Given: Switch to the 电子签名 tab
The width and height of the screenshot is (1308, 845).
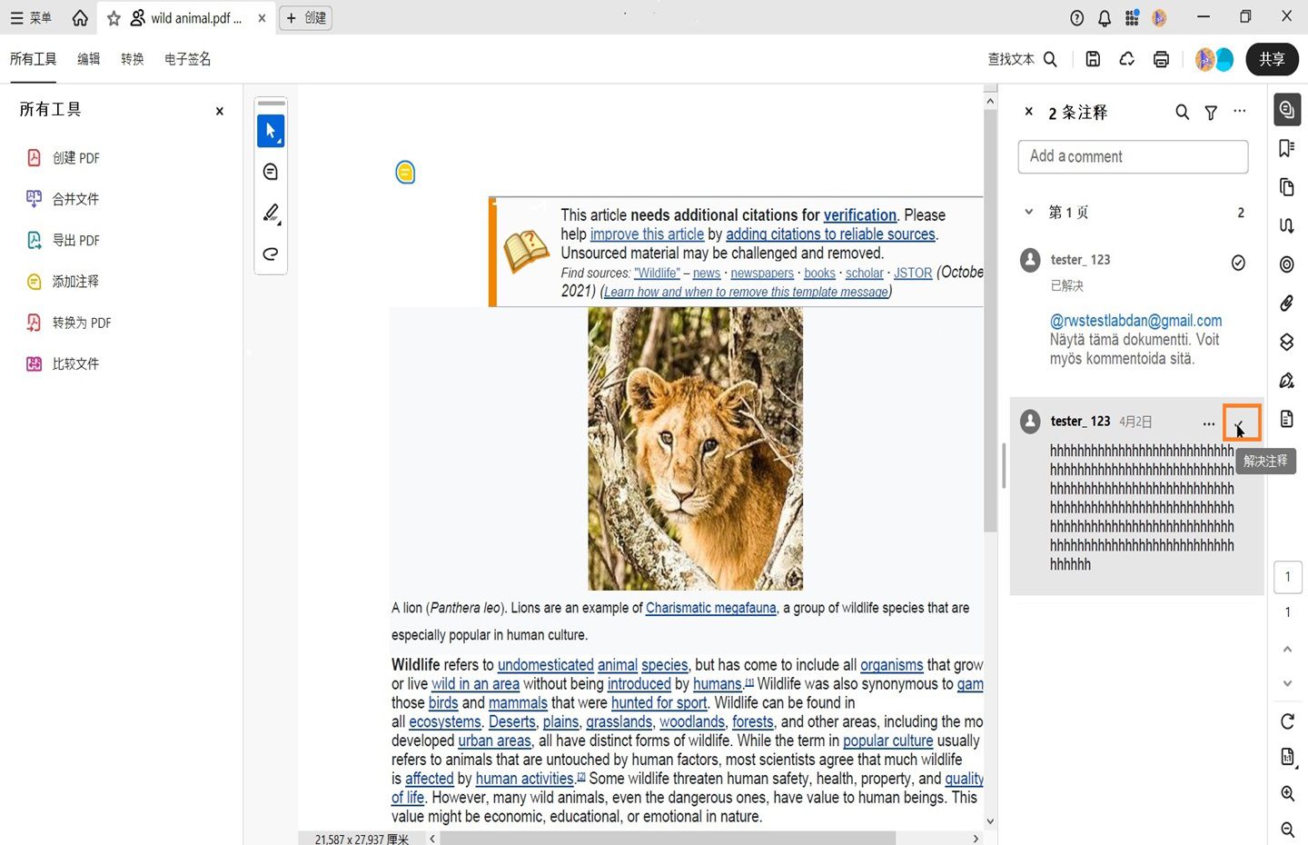Looking at the screenshot, I should pyautogui.click(x=187, y=59).
